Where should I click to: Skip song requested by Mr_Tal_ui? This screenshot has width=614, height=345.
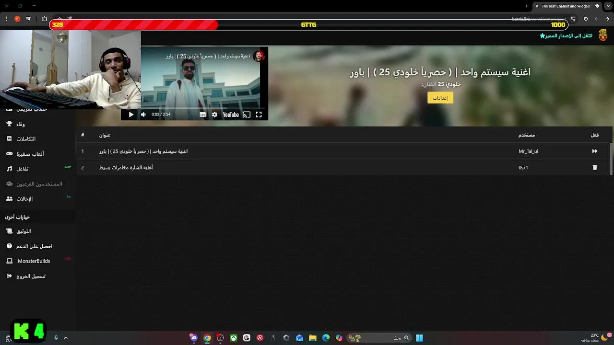point(594,151)
